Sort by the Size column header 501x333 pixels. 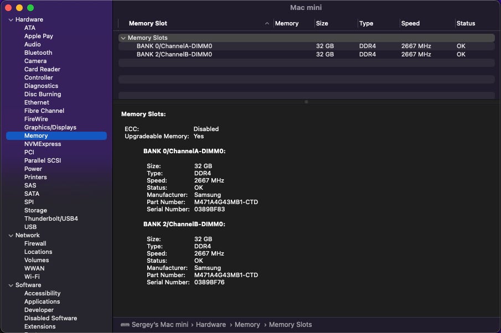point(322,23)
